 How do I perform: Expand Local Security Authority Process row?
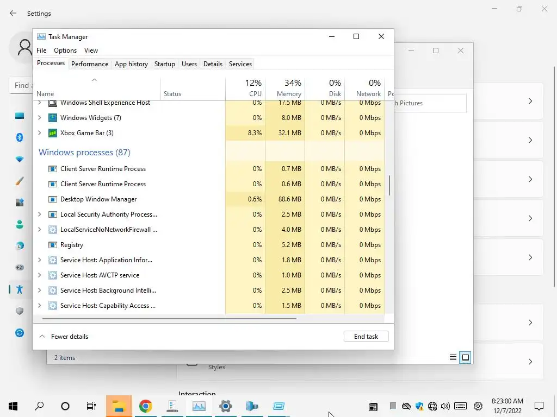[39, 214]
